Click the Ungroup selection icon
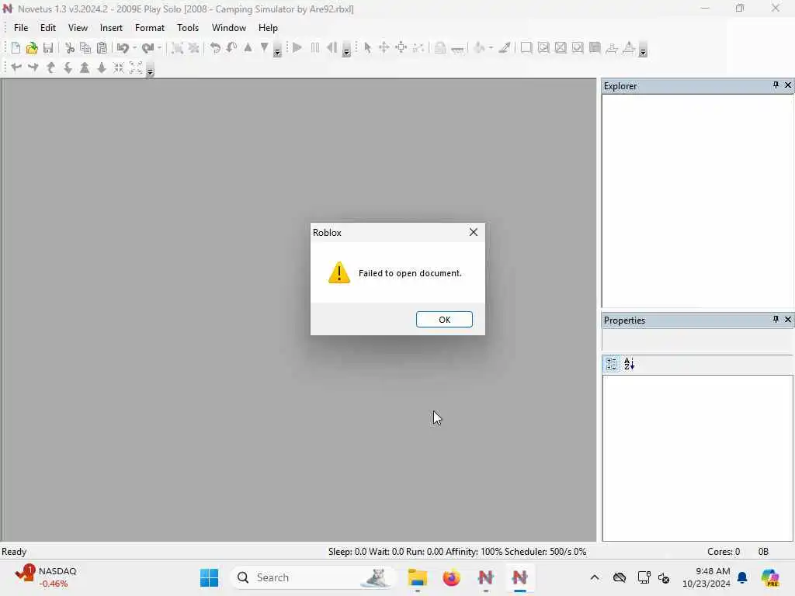The width and height of the screenshot is (795, 596). (x=193, y=48)
